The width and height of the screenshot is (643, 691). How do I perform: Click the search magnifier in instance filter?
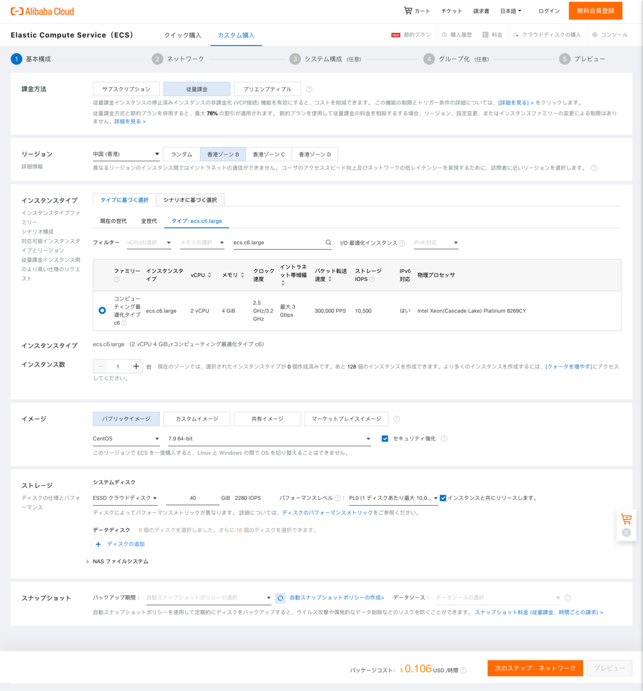329,243
